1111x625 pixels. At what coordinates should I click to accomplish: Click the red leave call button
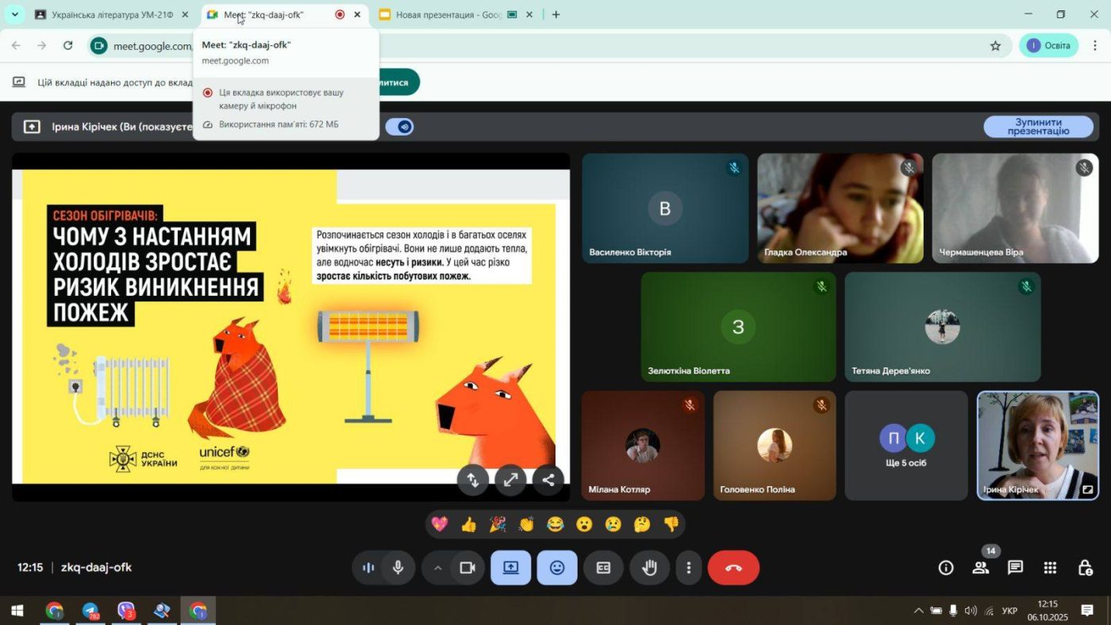tap(733, 568)
